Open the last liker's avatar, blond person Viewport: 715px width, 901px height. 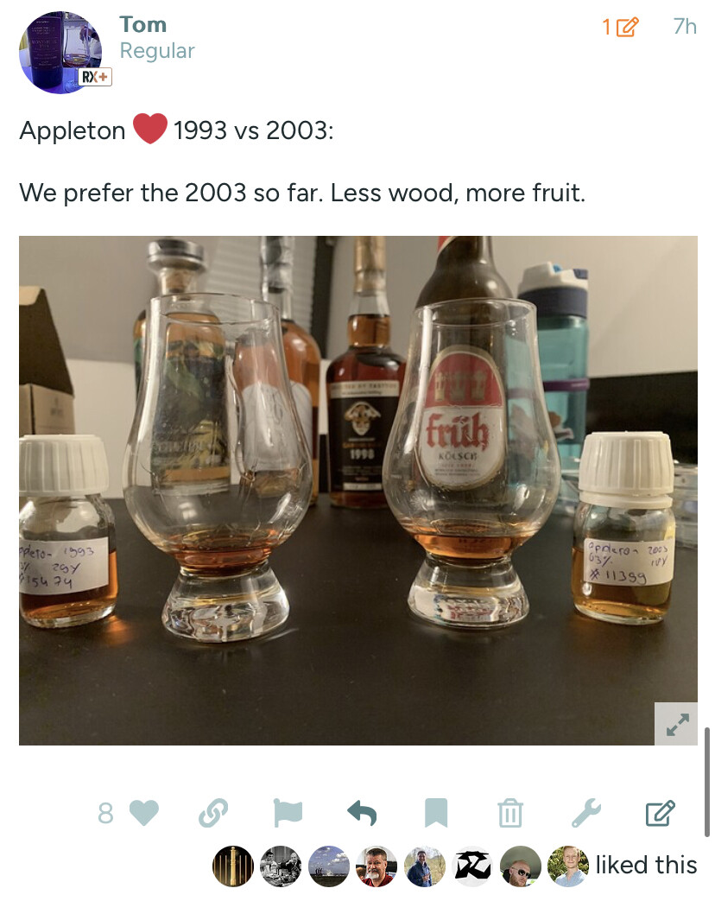coord(568,866)
